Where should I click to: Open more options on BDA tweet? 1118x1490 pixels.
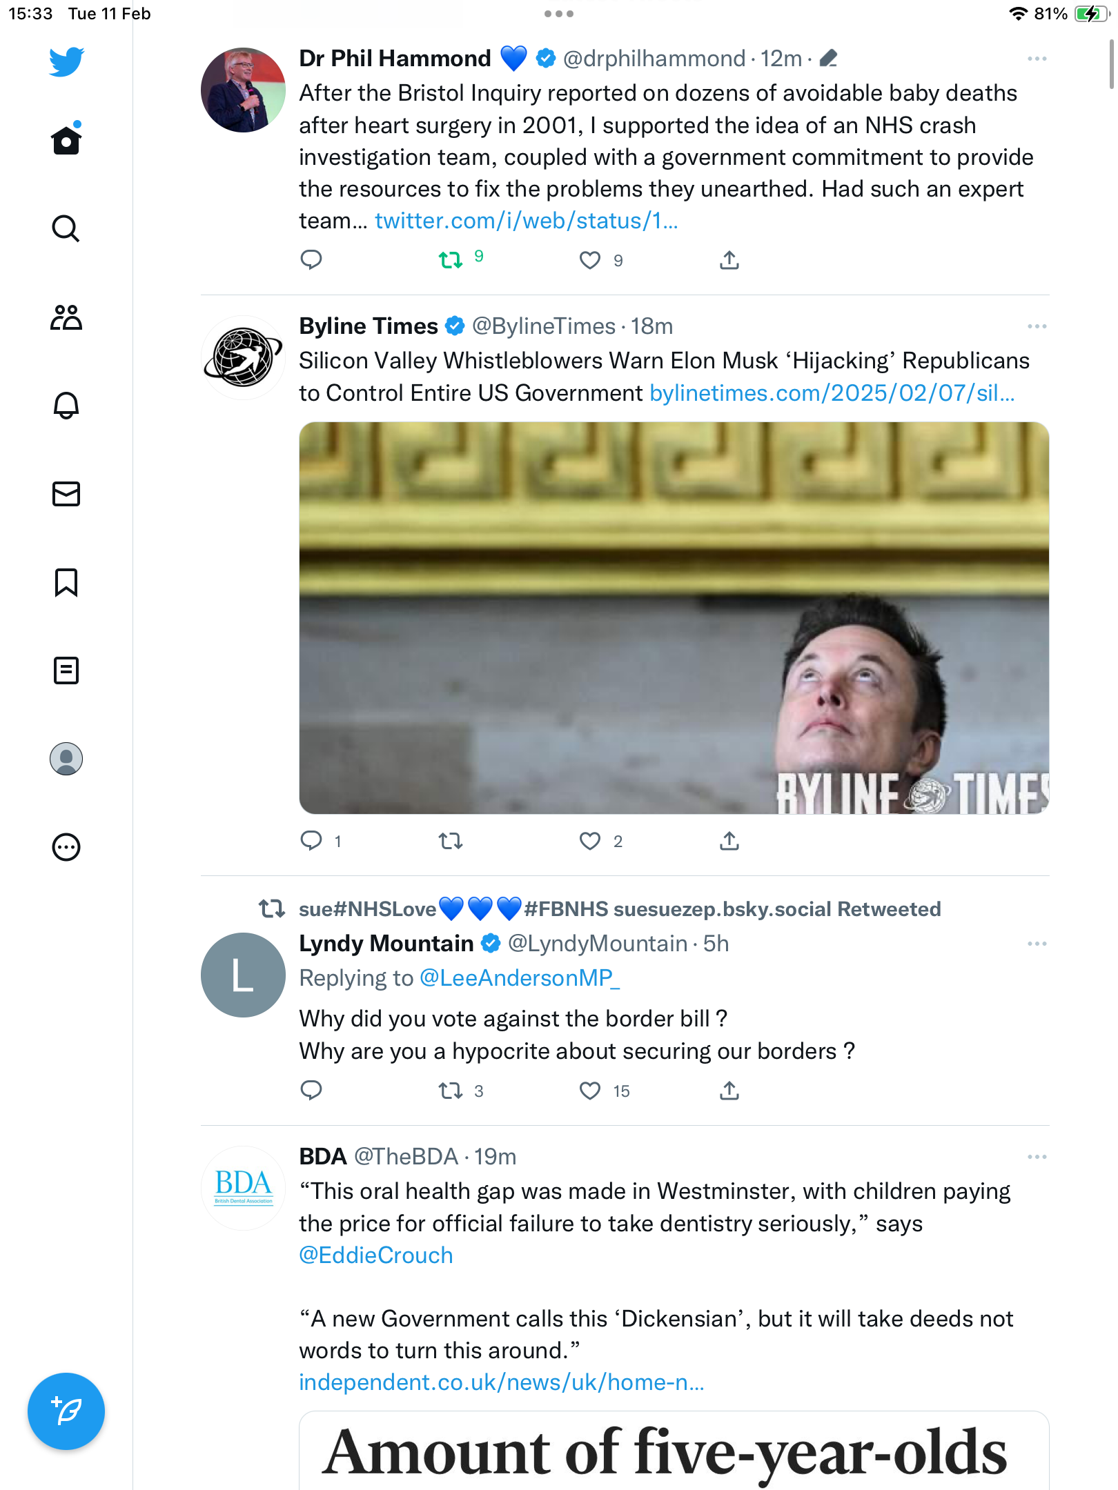[x=1037, y=1157]
